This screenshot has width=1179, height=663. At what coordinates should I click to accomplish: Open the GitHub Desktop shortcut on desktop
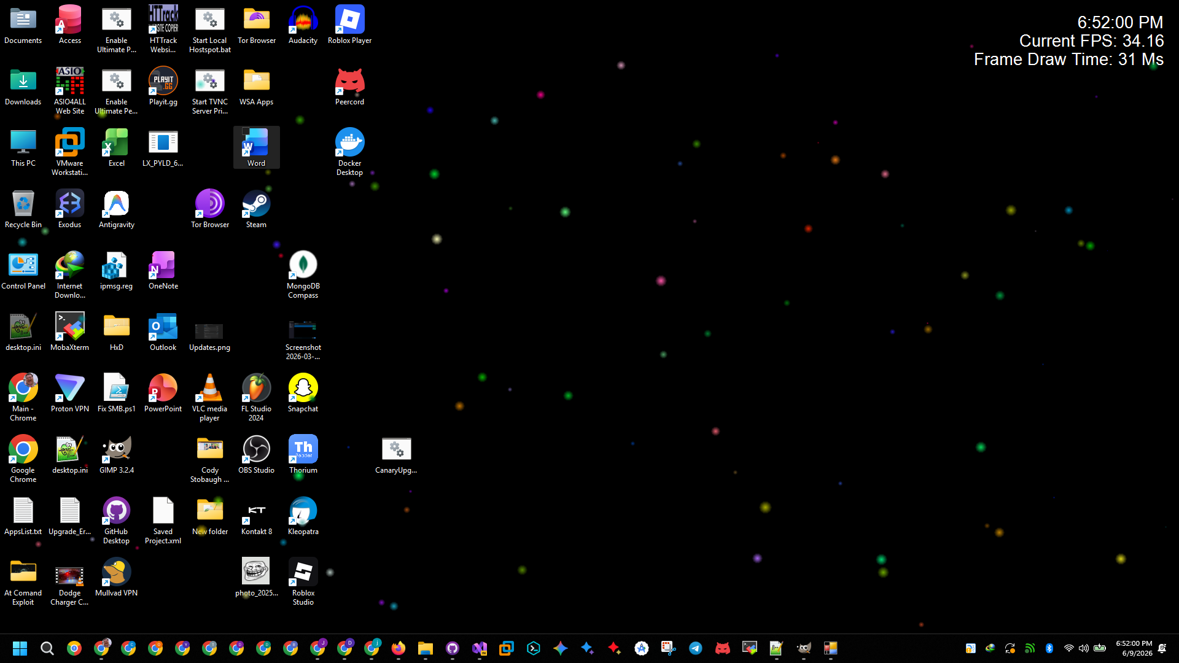point(116,520)
